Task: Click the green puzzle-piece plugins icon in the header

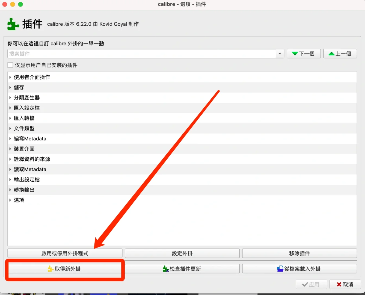Action: coord(13,24)
